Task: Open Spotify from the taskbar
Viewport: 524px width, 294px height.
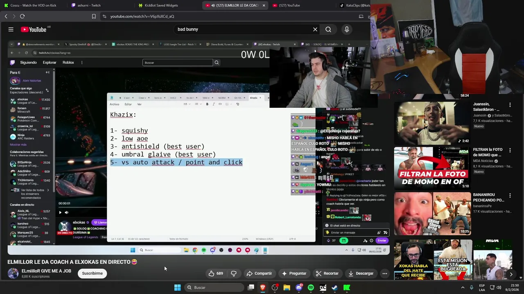Action: point(311,287)
